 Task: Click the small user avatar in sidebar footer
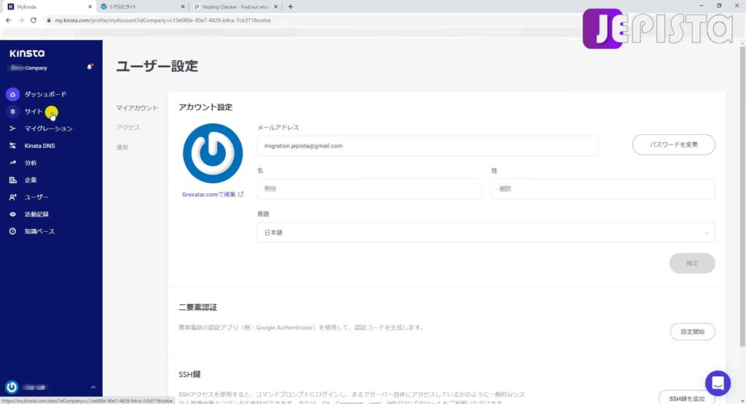(x=12, y=386)
